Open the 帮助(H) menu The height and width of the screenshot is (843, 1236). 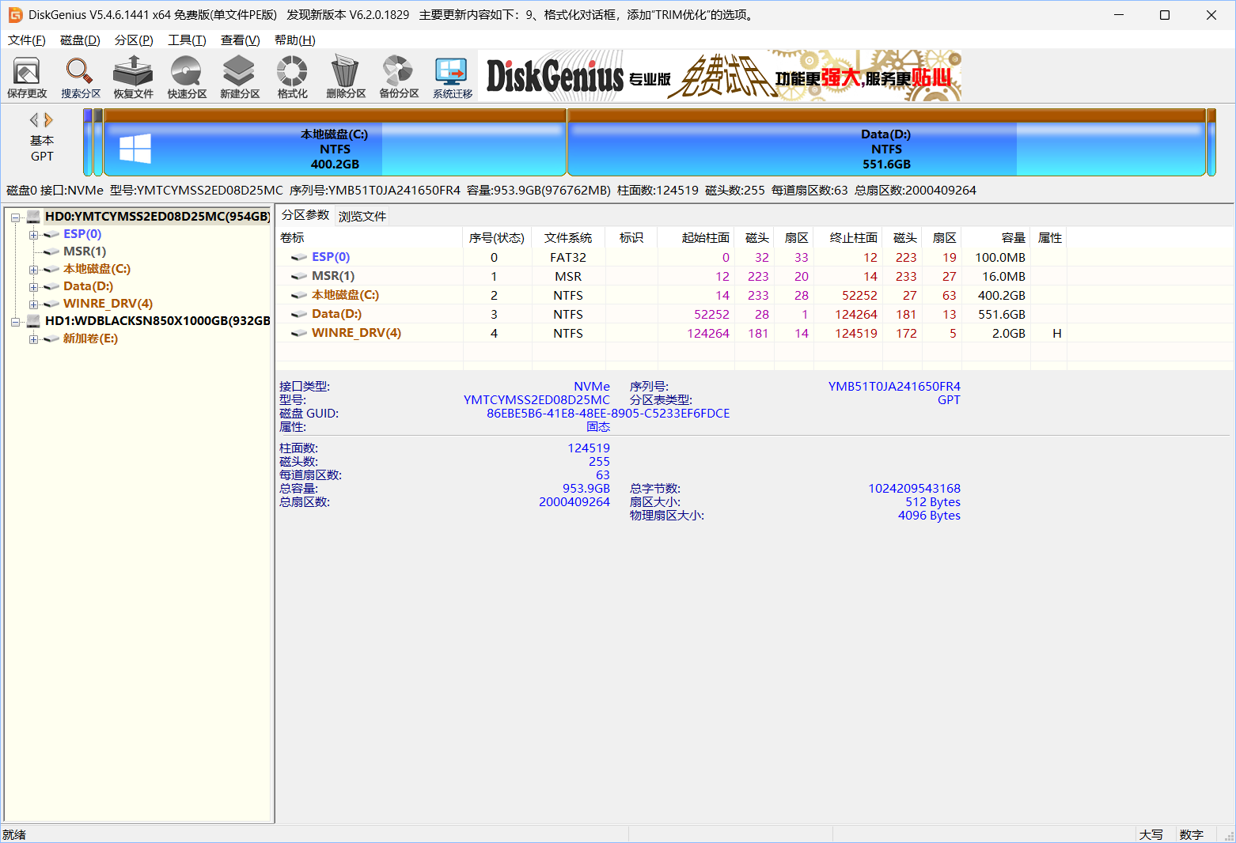click(295, 40)
